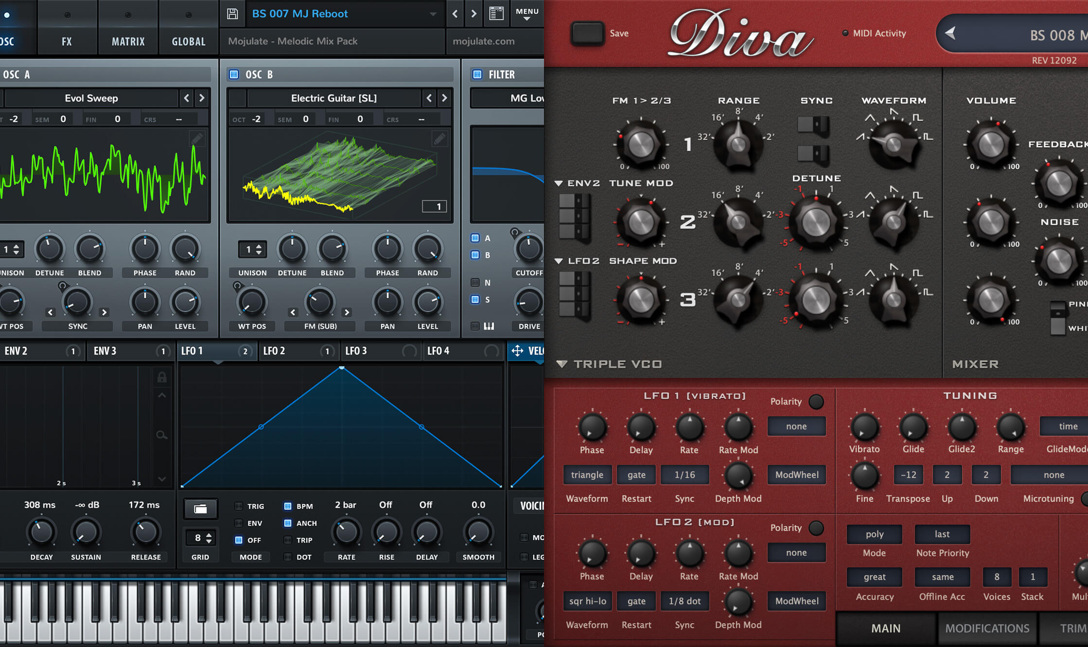Go to the previous Diva preset with the arrow

click(950, 34)
